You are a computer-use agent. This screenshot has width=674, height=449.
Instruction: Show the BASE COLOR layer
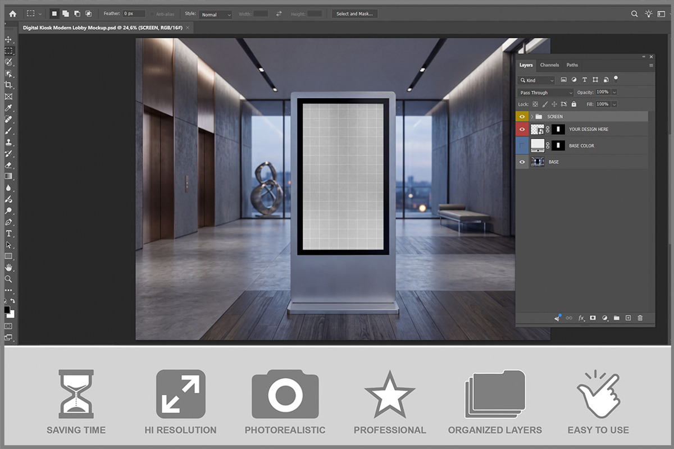click(522, 145)
